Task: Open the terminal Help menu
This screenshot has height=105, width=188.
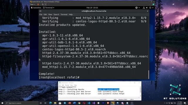Action: [71, 14]
